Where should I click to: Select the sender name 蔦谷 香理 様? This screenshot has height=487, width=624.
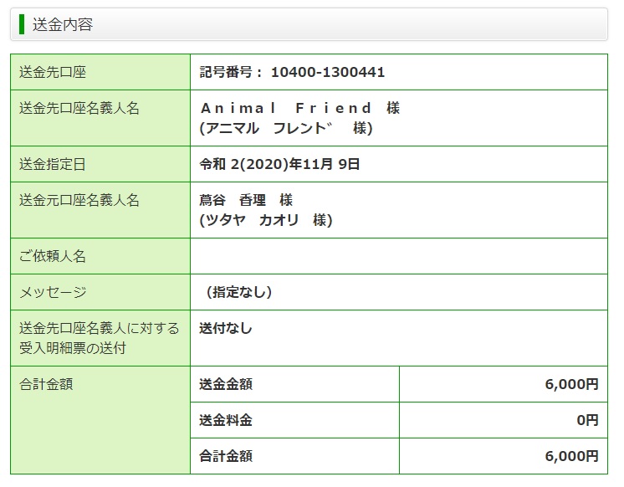click(246, 200)
